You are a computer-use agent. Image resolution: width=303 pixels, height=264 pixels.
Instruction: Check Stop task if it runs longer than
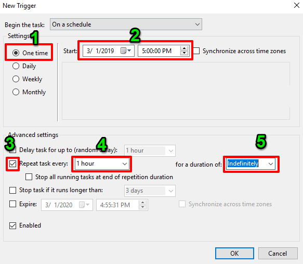pyautogui.click(x=13, y=190)
